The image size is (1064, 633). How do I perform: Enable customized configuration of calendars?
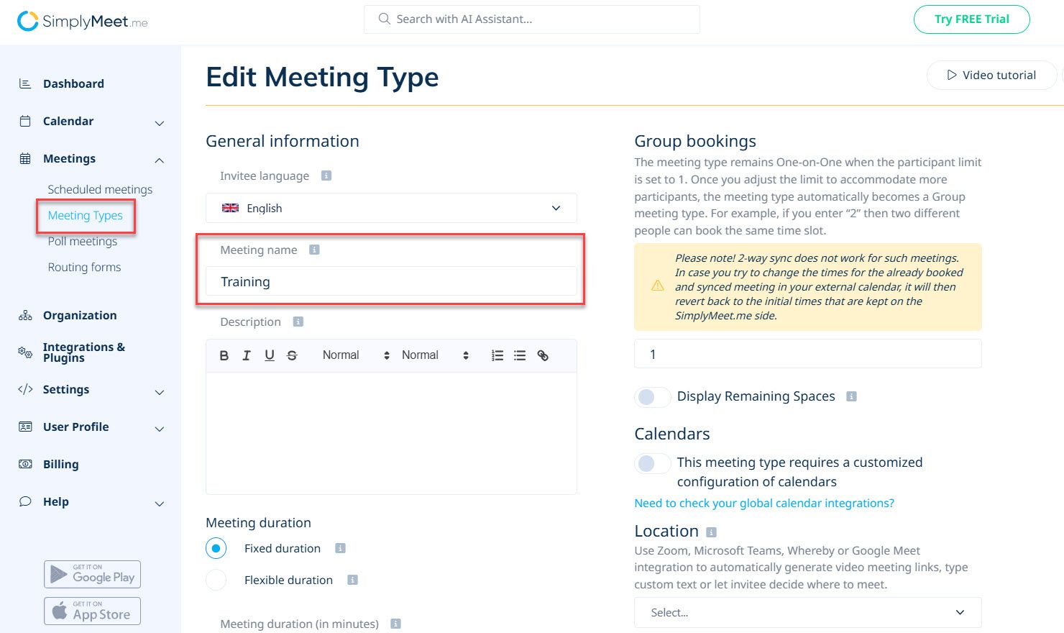pyautogui.click(x=652, y=463)
